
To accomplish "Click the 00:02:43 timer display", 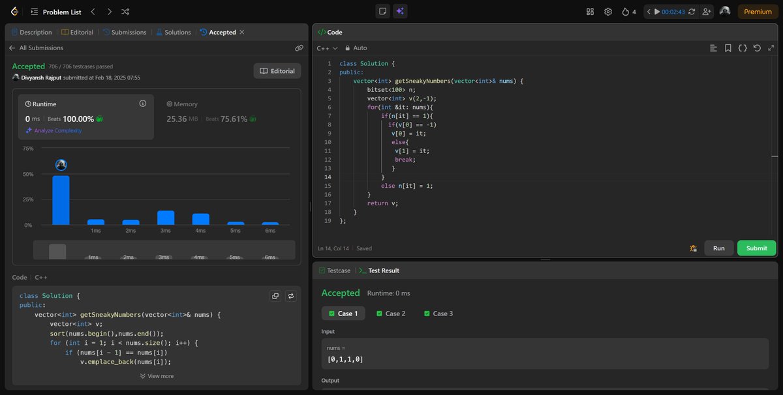I will (x=673, y=12).
